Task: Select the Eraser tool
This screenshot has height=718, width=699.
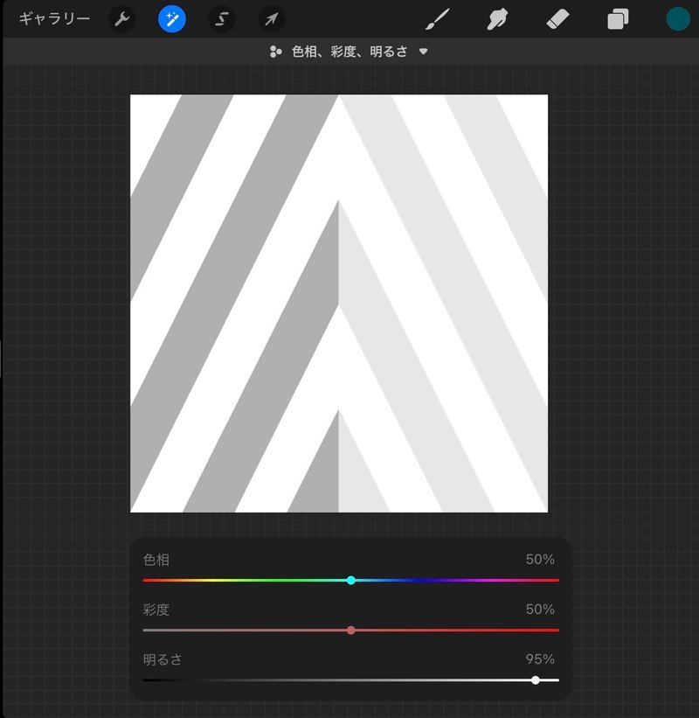Action: (557, 19)
